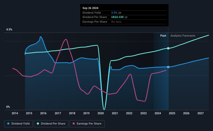This screenshot has height=131, width=213.
Task: Select the teal dividend per share data point marker
Action: pyautogui.click(x=168, y=48)
